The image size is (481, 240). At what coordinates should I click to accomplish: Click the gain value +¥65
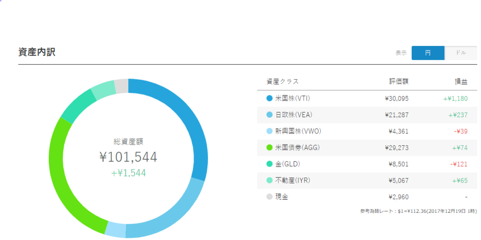(x=459, y=180)
